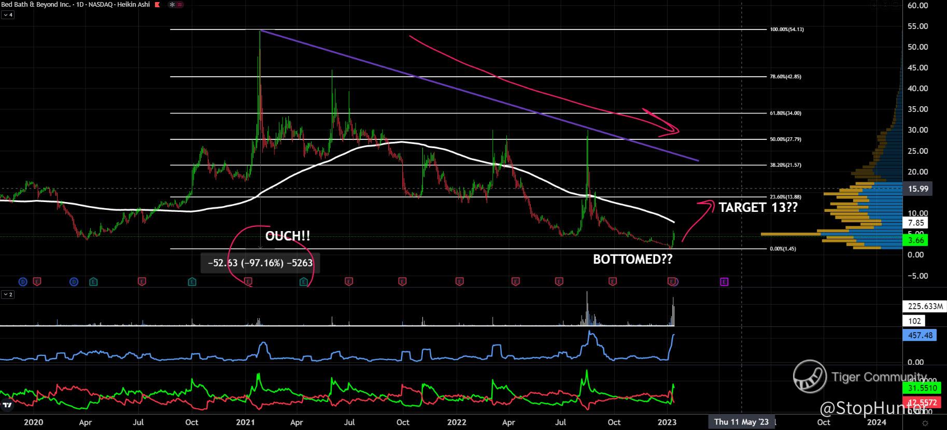Select the 50.00%(27.79) Fibonacci level label

786,139
